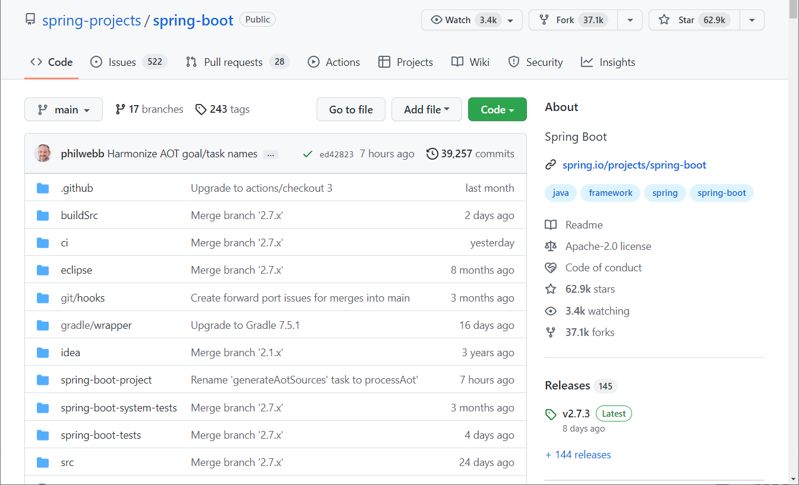Open the green Code dropdown
The height and width of the screenshot is (485, 799).
coord(497,109)
